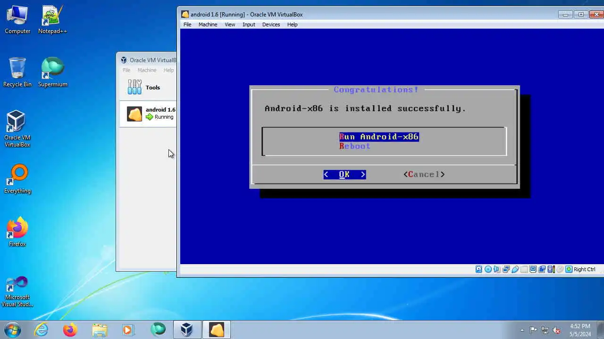Click android 1.6 VM window title bar icon
Image resolution: width=604 pixels, height=339 pixels.
tap(185, 15)
